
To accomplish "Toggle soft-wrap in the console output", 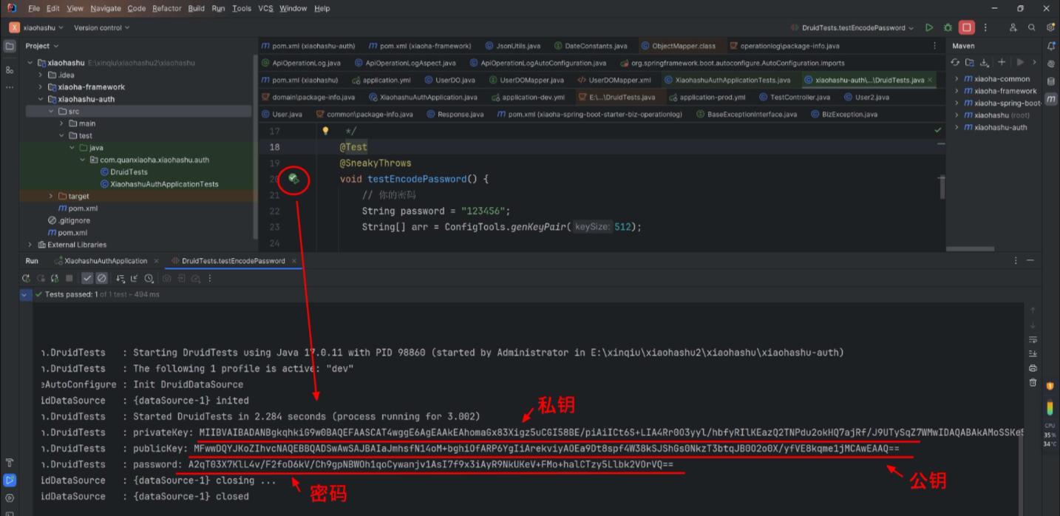I will point(1033,339).
